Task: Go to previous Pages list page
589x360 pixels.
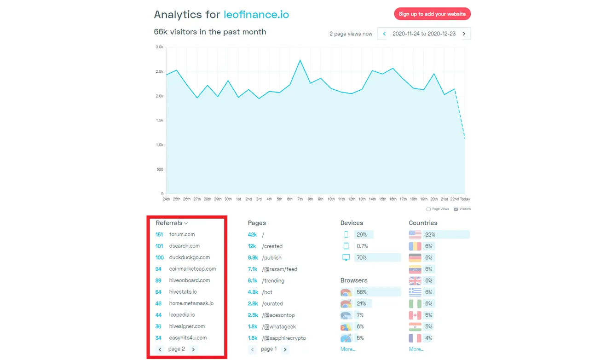Action: click(x=252, y=349)
